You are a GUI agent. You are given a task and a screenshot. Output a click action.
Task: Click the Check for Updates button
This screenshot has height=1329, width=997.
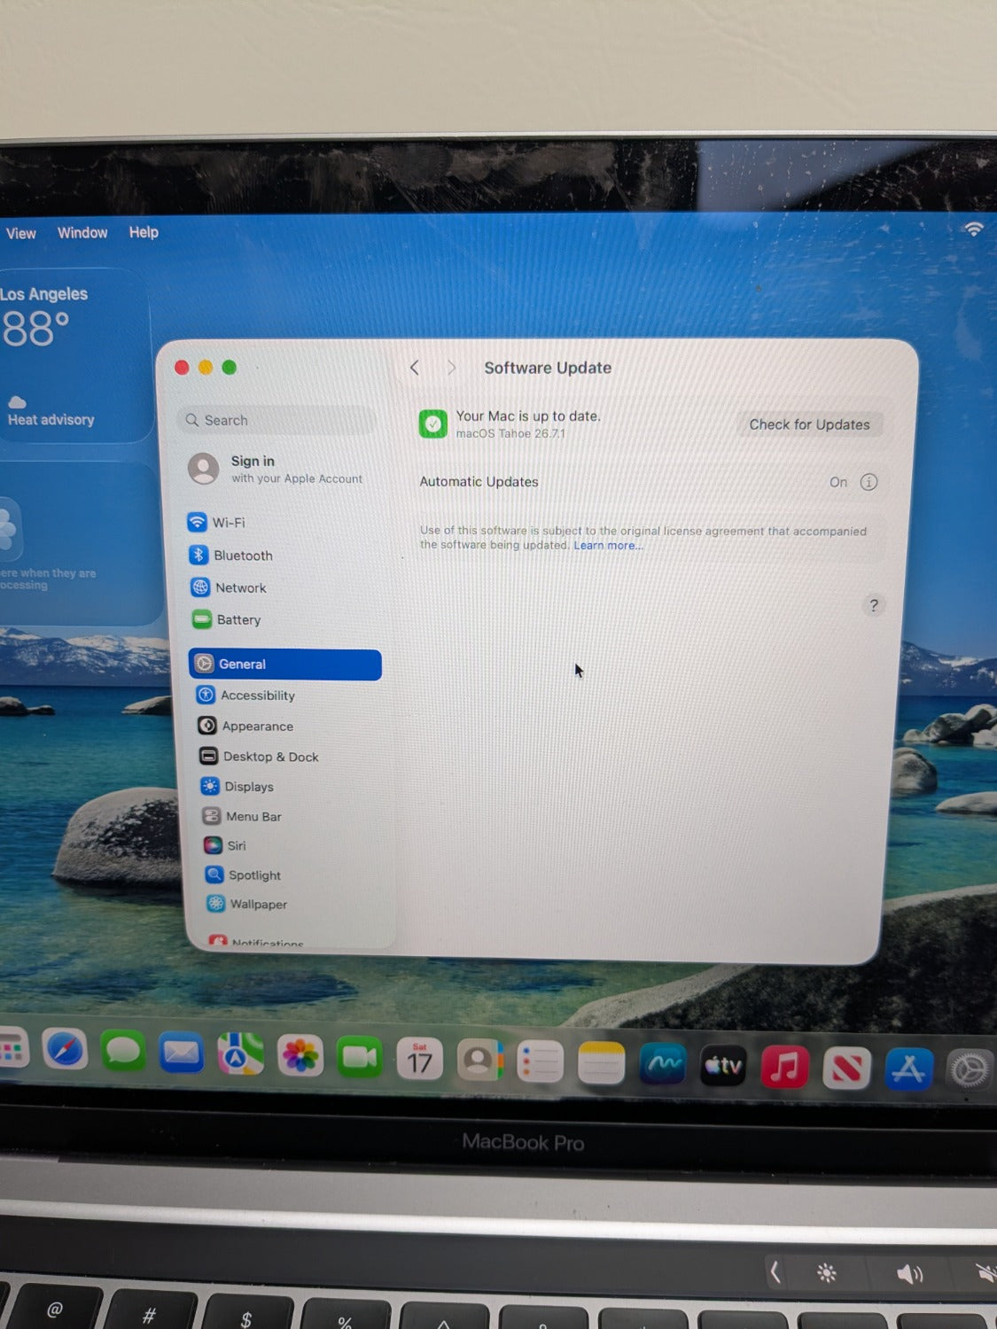[810, 424]
